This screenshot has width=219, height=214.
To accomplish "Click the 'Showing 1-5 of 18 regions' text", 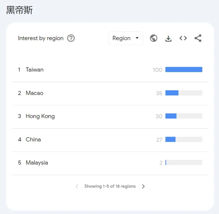I will (110, 186).
